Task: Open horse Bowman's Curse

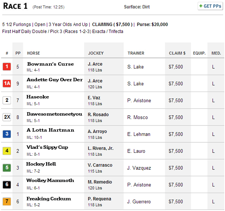Action: [x=50, y=64]
